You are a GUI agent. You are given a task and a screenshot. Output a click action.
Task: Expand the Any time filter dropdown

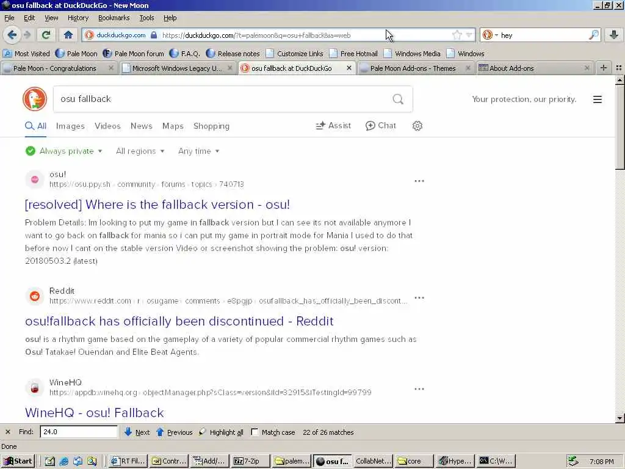point(198,151)
